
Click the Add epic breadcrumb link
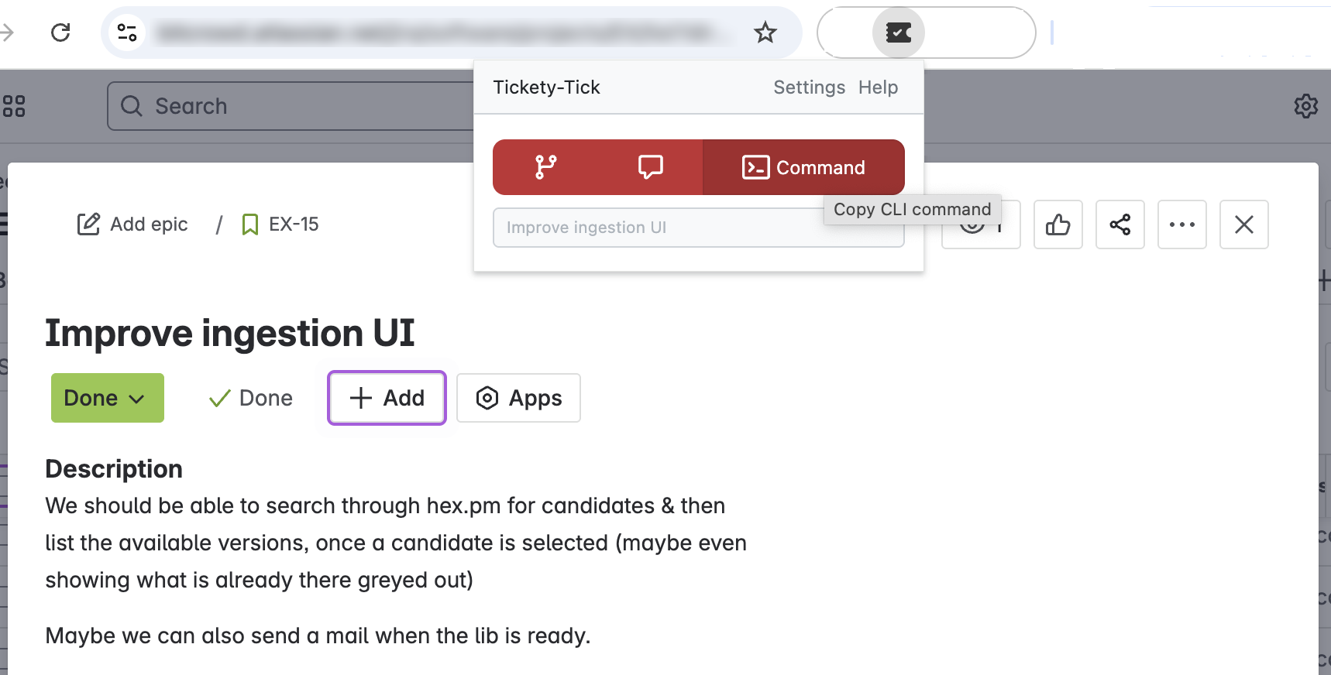132,224
